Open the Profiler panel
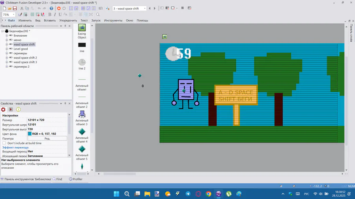This screenshot has height=199, width=355. pyautogui.click(x=76, y=179)
